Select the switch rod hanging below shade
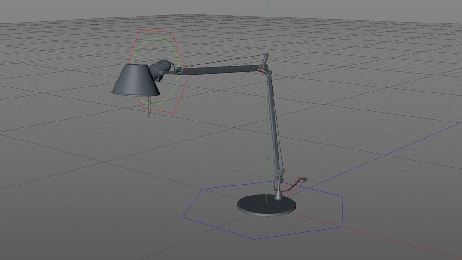The image size is (462, 260). pos(149,107)
